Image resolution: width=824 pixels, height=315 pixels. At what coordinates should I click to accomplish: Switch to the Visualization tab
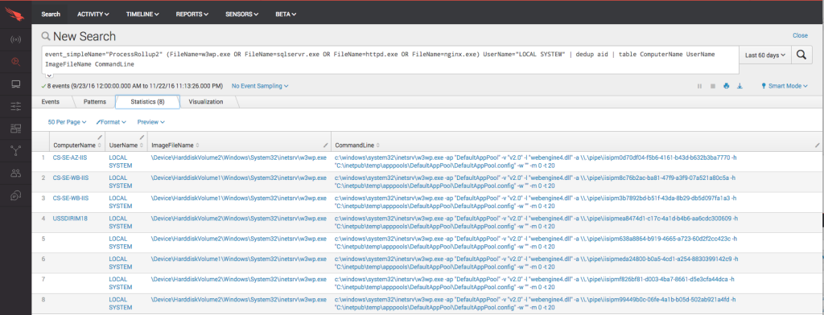pyautogui.click(x=205, y=102)
